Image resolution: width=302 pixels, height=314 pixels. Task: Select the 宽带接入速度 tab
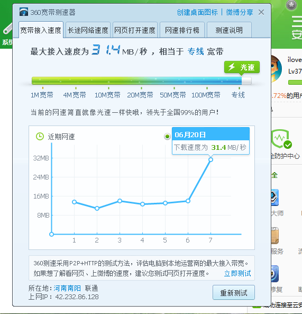tap(41, 30)
